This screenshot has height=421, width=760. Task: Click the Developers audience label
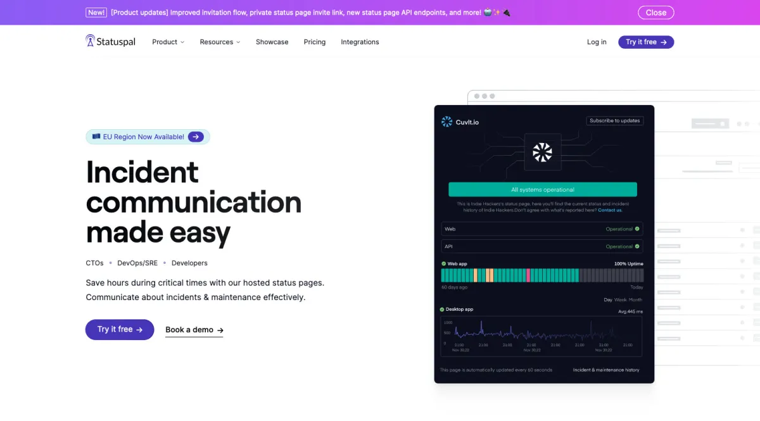[x=189, y=263]
